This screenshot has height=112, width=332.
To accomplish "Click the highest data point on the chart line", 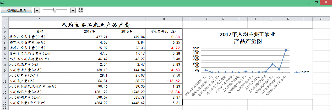I will 286,50.
